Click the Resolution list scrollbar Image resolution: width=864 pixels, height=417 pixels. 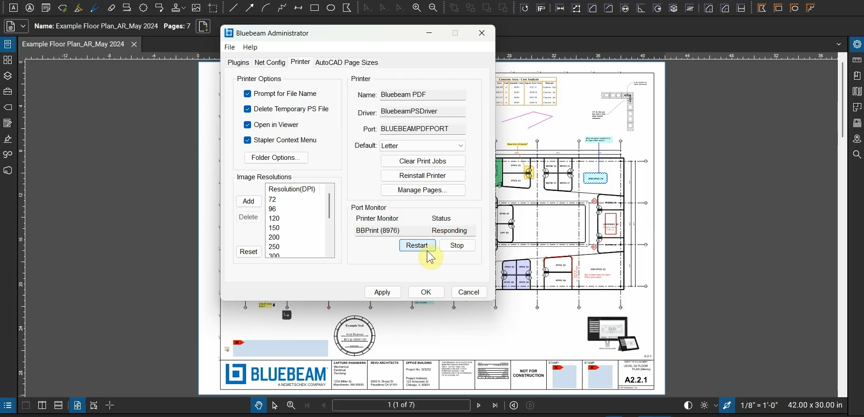(x=329, y=206)
